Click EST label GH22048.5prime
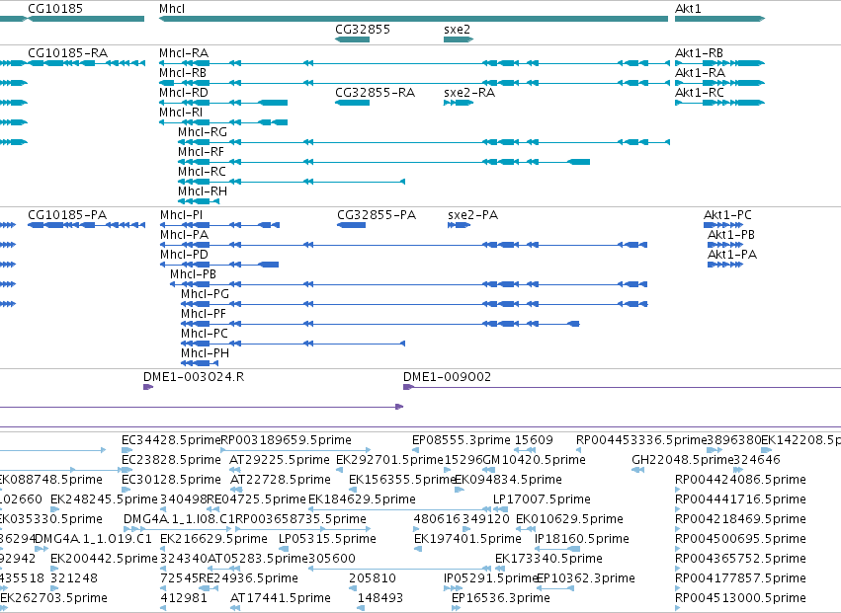 pyautogui.click(x=682, y=460)
